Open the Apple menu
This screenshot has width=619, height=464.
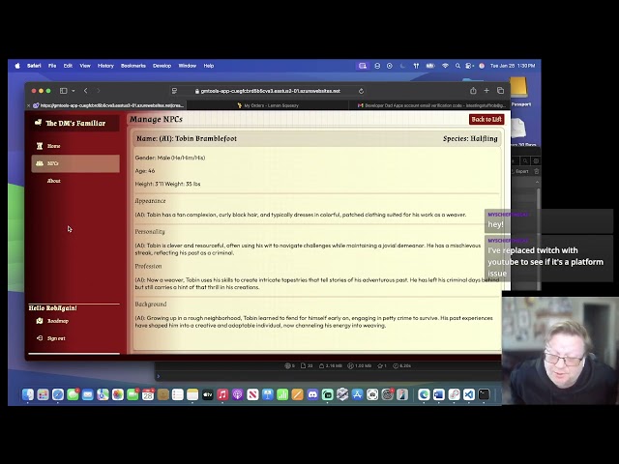(x=17, y=66)
